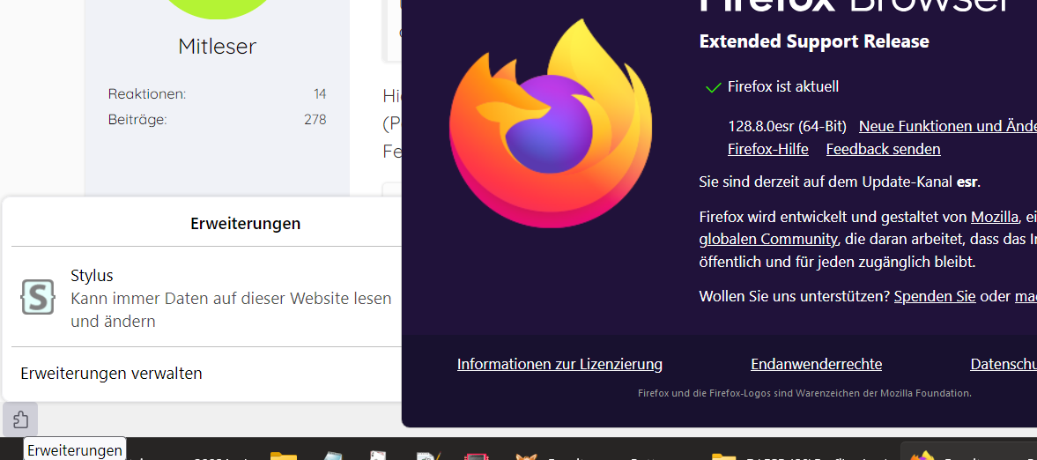The width and height of the screenshot is (1037, 460).
Task: Click the Reaktionen: label
Action: [x=147, y=94]
